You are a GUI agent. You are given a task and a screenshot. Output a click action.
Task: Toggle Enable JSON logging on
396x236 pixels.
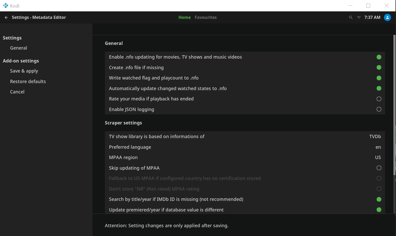pos(379,109)
